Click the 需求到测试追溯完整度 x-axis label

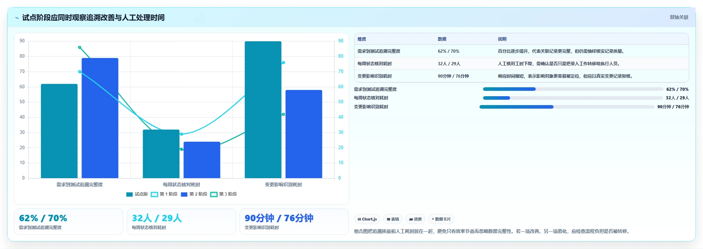[x=80, y=185]
